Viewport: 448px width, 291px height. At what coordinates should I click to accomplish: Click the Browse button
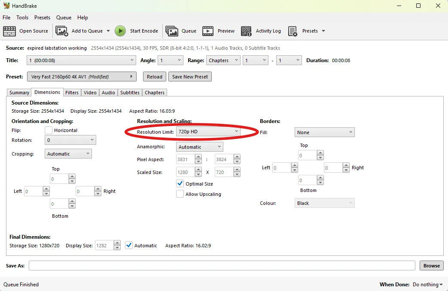pyautogui.click(x=431, y=265)
